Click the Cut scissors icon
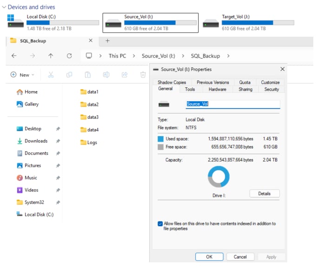 pyautogui.click(x=51, y=75)
